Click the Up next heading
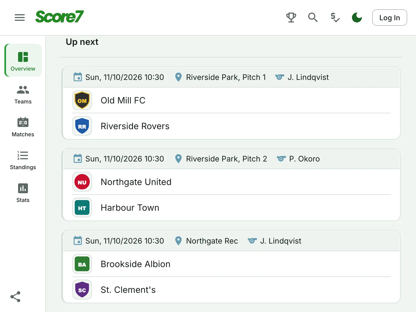Screen dimensions: 416x312 (x=82, y=42)
